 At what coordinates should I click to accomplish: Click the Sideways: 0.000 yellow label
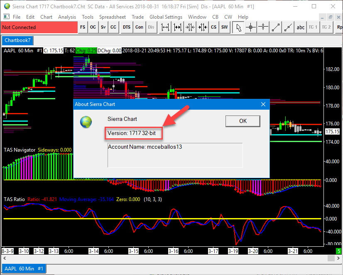coord(55,150)
